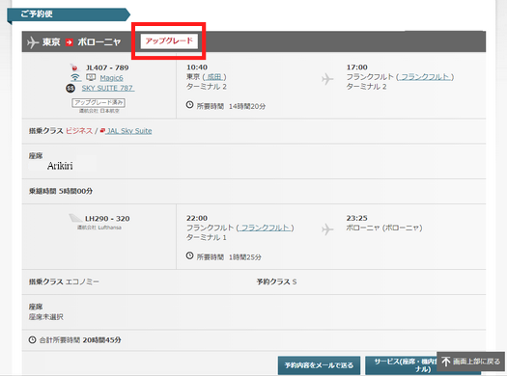Click the departure time 22:00
The image size is (507, 376).
197,218
